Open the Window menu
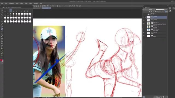 point(36,3)
